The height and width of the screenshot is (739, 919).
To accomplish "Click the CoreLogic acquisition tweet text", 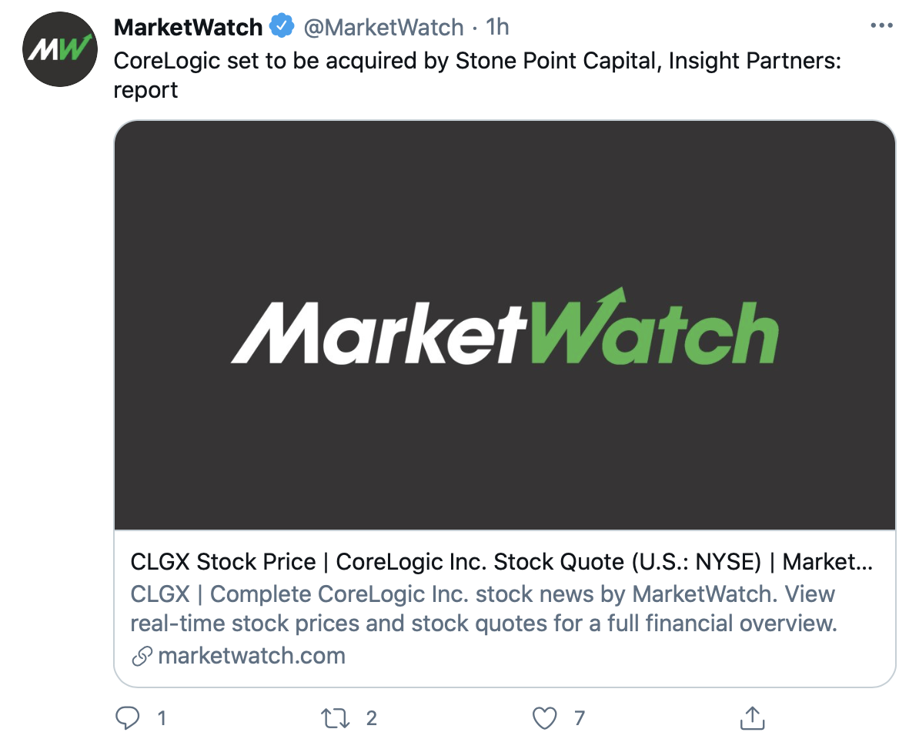I will [477, 61].
